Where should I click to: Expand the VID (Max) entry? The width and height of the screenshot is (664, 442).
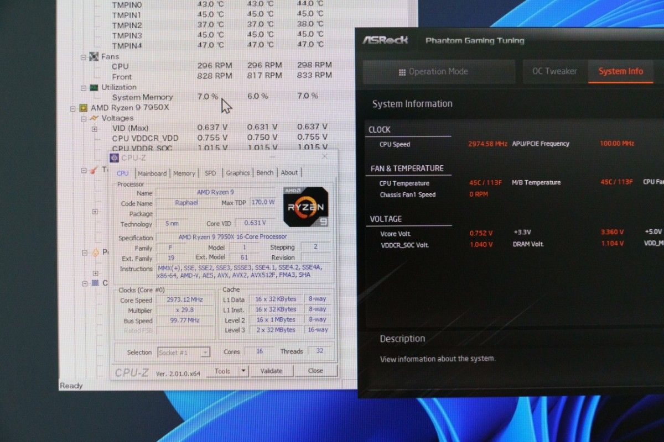pos(94,129)
